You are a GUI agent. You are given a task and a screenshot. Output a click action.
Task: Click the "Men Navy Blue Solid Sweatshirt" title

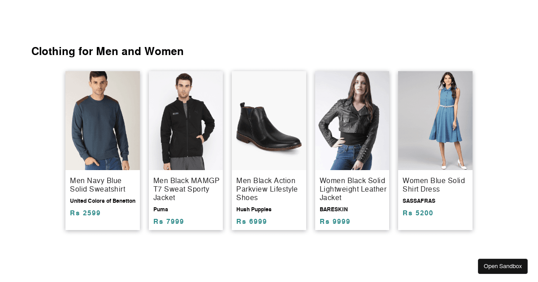click(98, 185)
